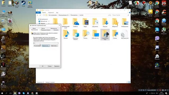Click Применить in properties dialog
Image resolution: width=169 pixels, height=95 pixels.
coord(57,66)
